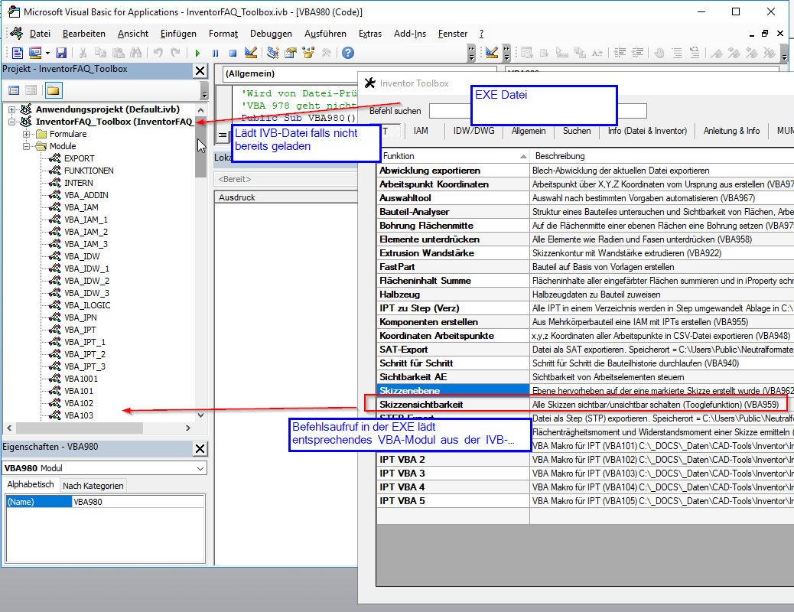
Task: Click the blue Help question mark icon
Action: coord(348,53)
